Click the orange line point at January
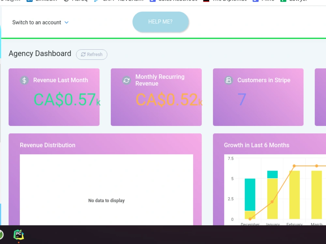This screenshot has width=326, height=244. click(x=272, y=202)
